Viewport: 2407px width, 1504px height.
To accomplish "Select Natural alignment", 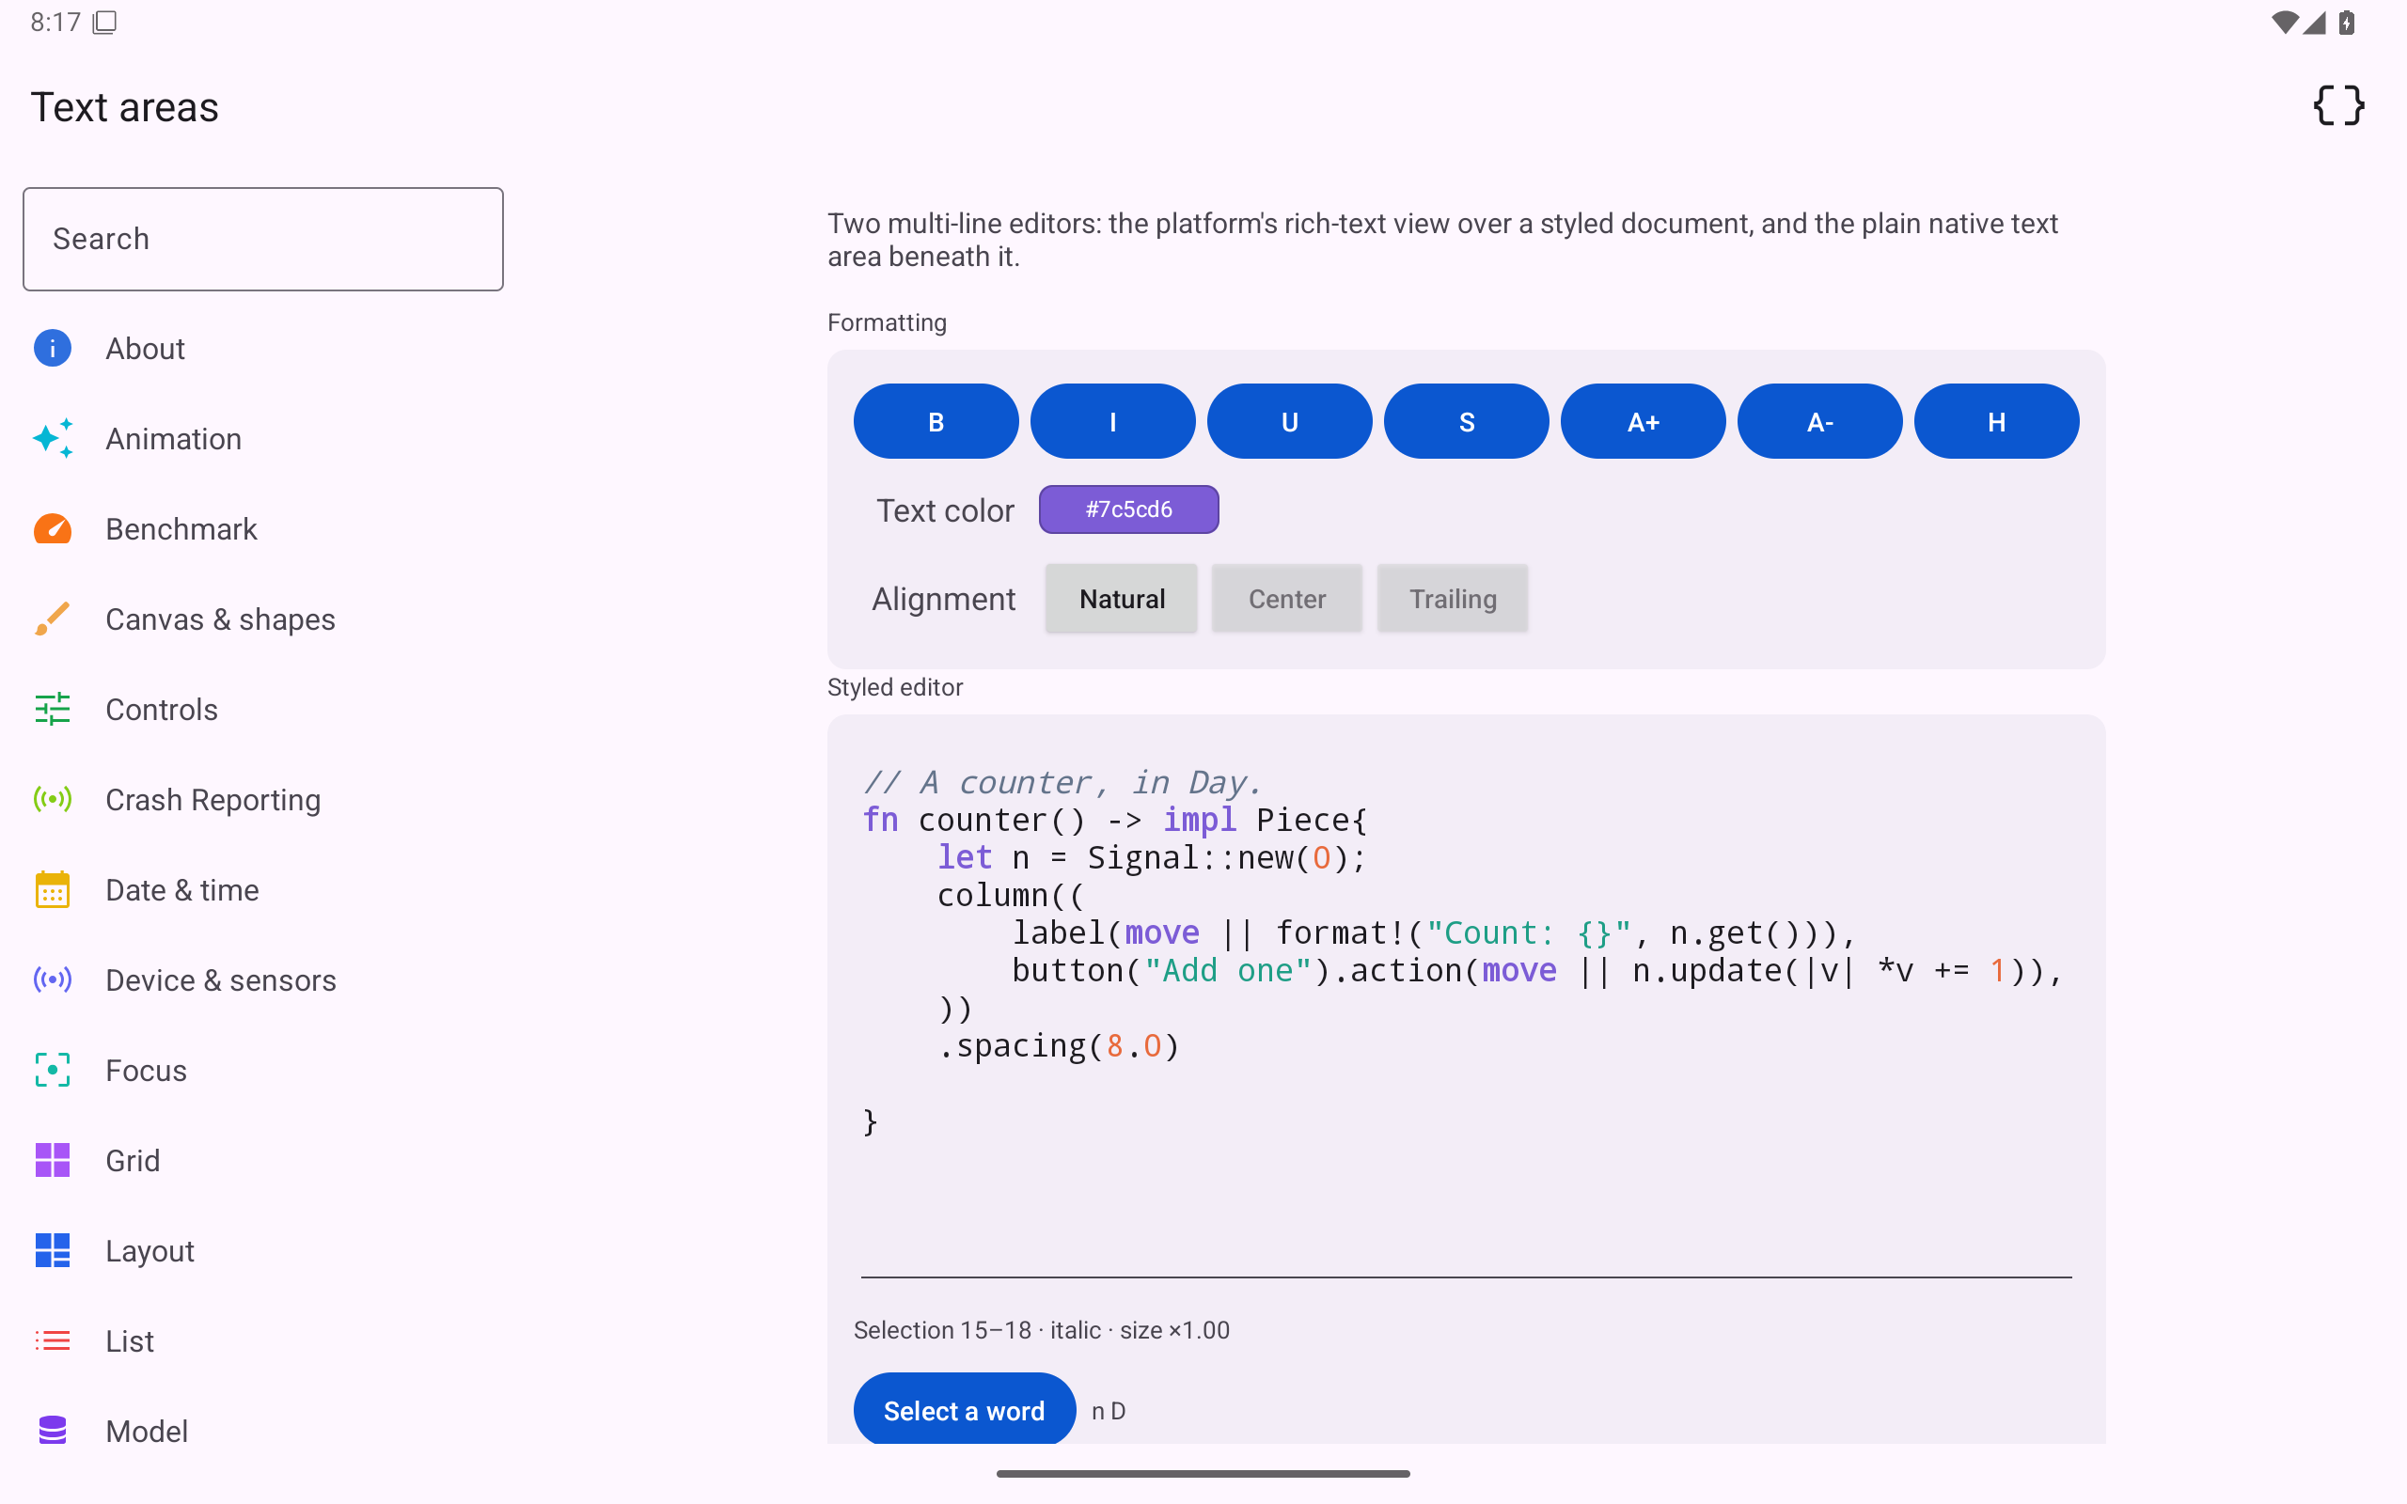I will pos(1122,599).
